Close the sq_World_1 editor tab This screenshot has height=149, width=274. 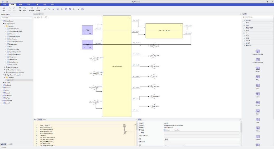click(42, 14)
